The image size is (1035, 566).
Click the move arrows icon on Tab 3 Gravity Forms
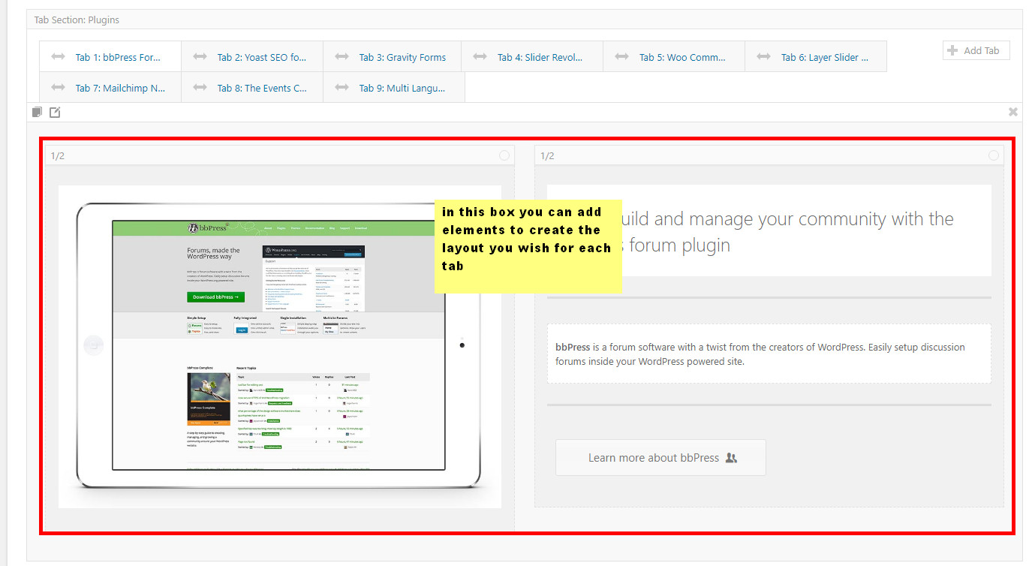coord(341,57)
